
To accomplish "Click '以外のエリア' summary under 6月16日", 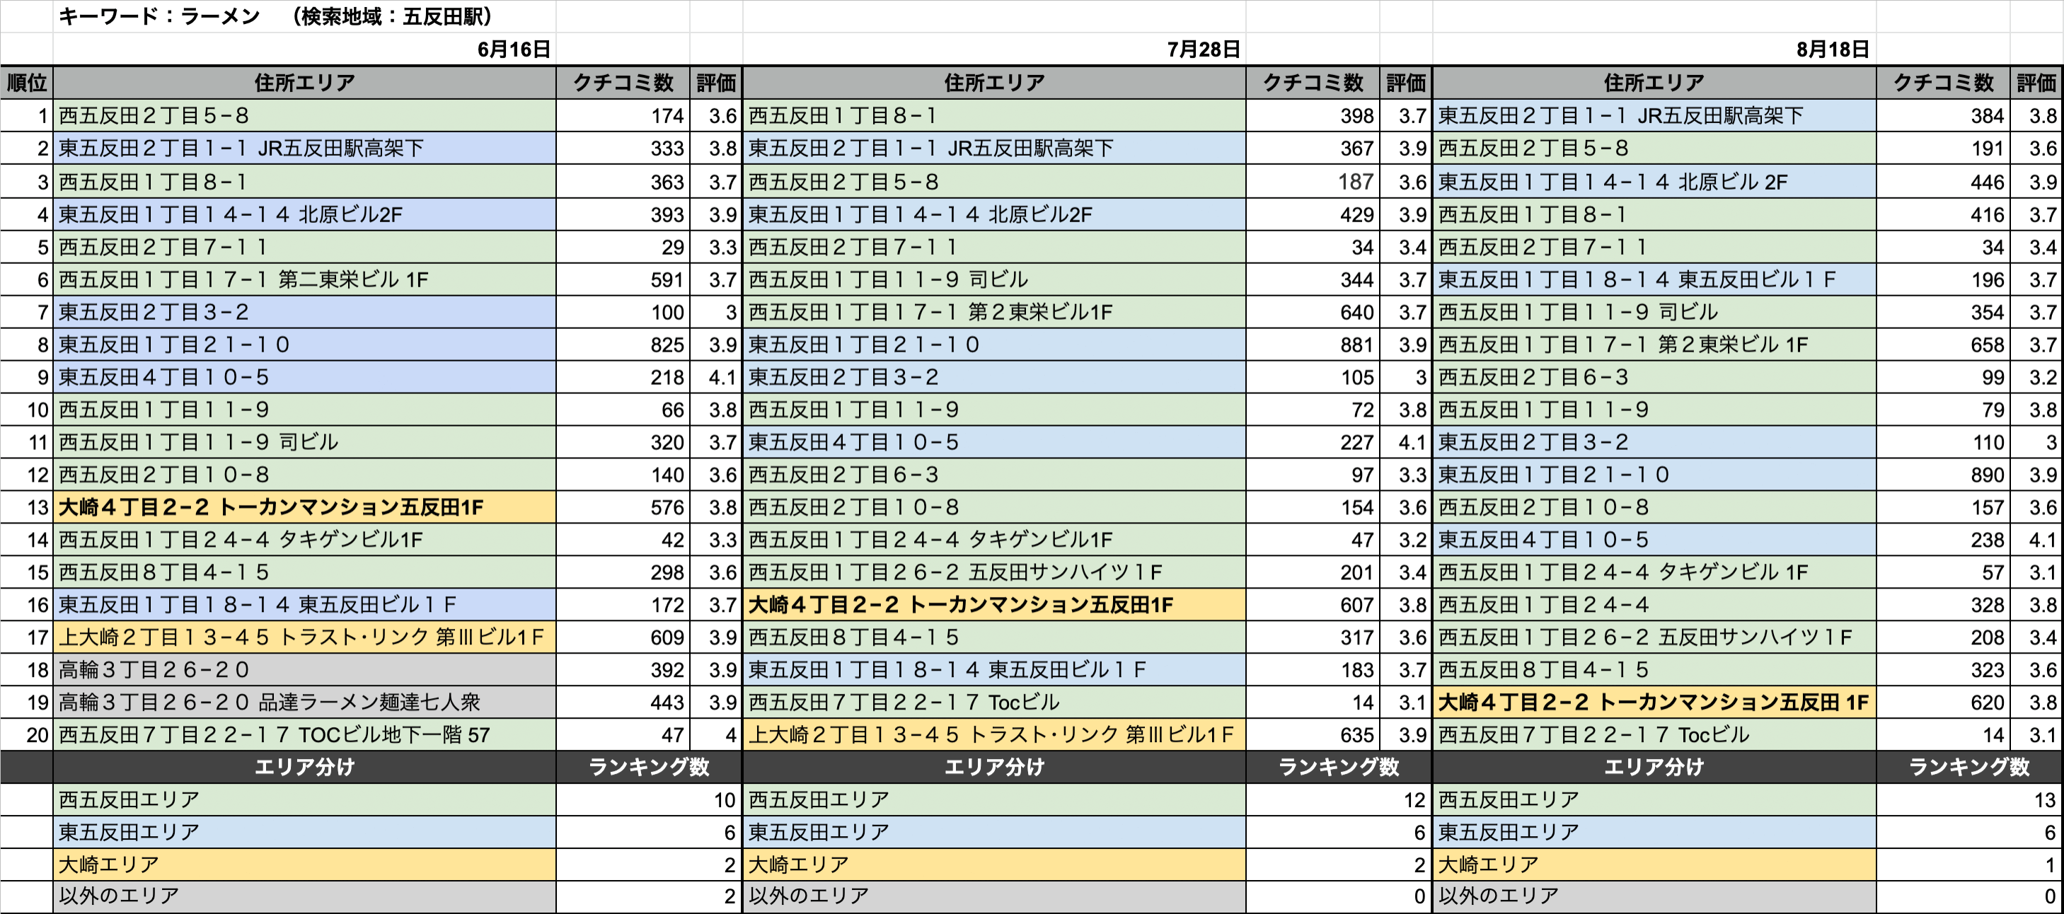I will (304, 896).
